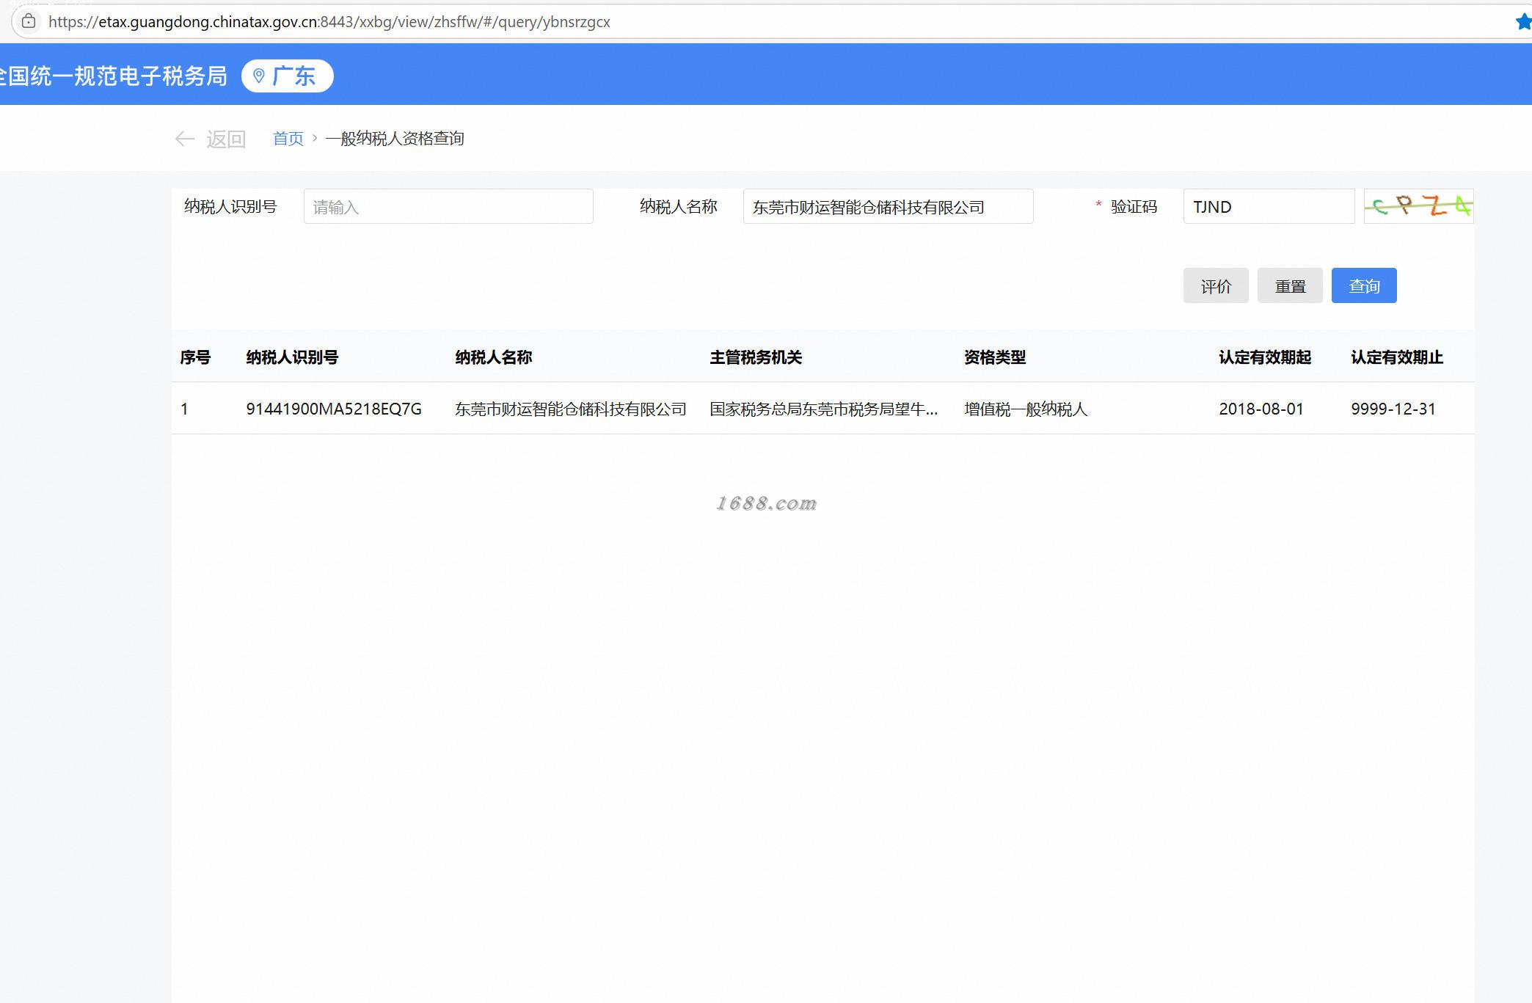This screenshot has width=1532, height=1003.
Task: Click the 一般纳税人资格查询 breadcrumb item
Action: [395, 139]
